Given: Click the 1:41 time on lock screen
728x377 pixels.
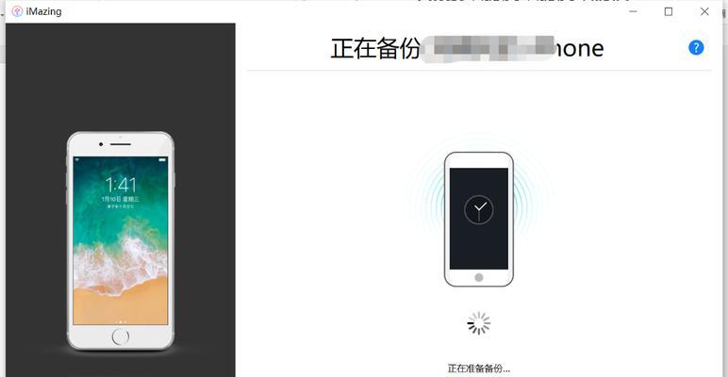Looking at the screenshot, I should [121, 185].
